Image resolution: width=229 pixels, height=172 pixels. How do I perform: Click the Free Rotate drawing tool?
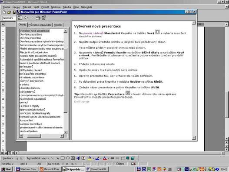(x=22, y=158)
